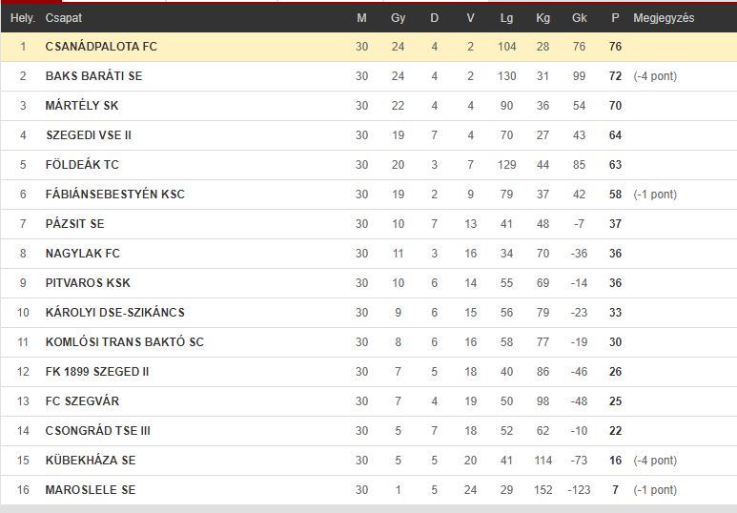Screen dimensions: 737x513
Task: Select the PITVAROS KSK team name
Action: pyautogui.click(x=88, y=283)
